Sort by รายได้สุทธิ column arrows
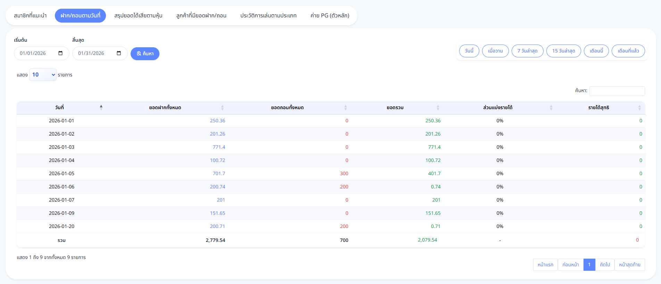 point(639,108)
